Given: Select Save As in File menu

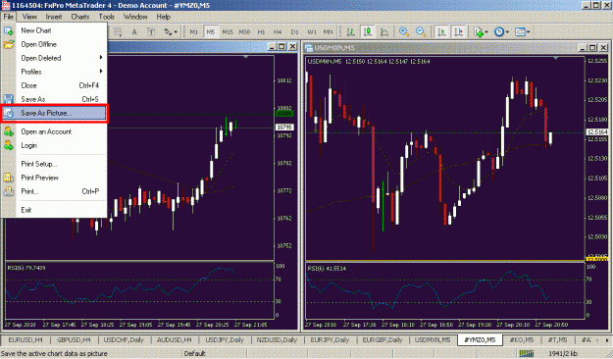Looking at the screenshot, I should (x=54, y=99).
